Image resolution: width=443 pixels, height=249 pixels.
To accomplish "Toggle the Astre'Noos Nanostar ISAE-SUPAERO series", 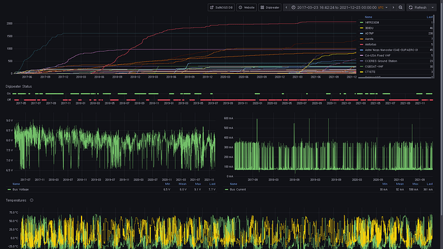I will [x=391, y=50].
